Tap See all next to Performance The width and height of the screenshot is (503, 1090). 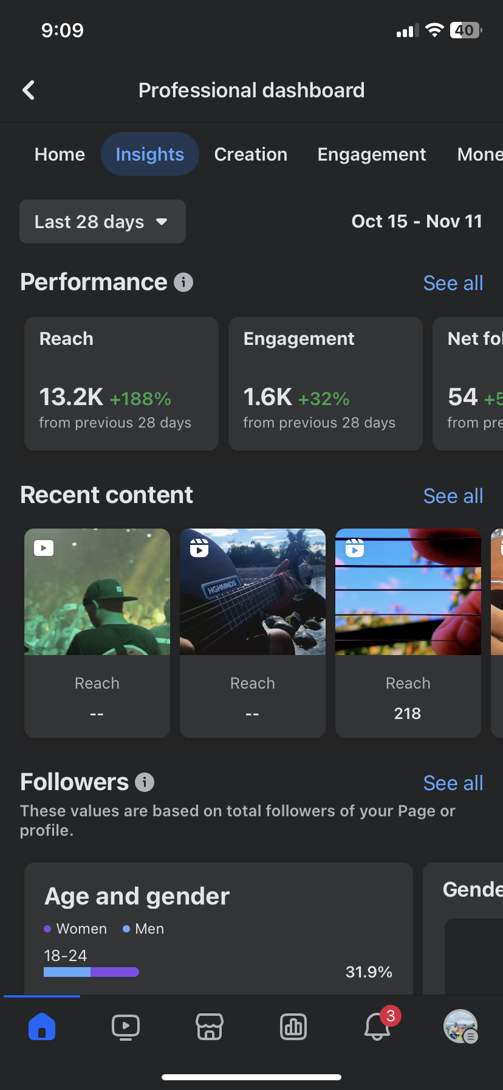[453, 283]
